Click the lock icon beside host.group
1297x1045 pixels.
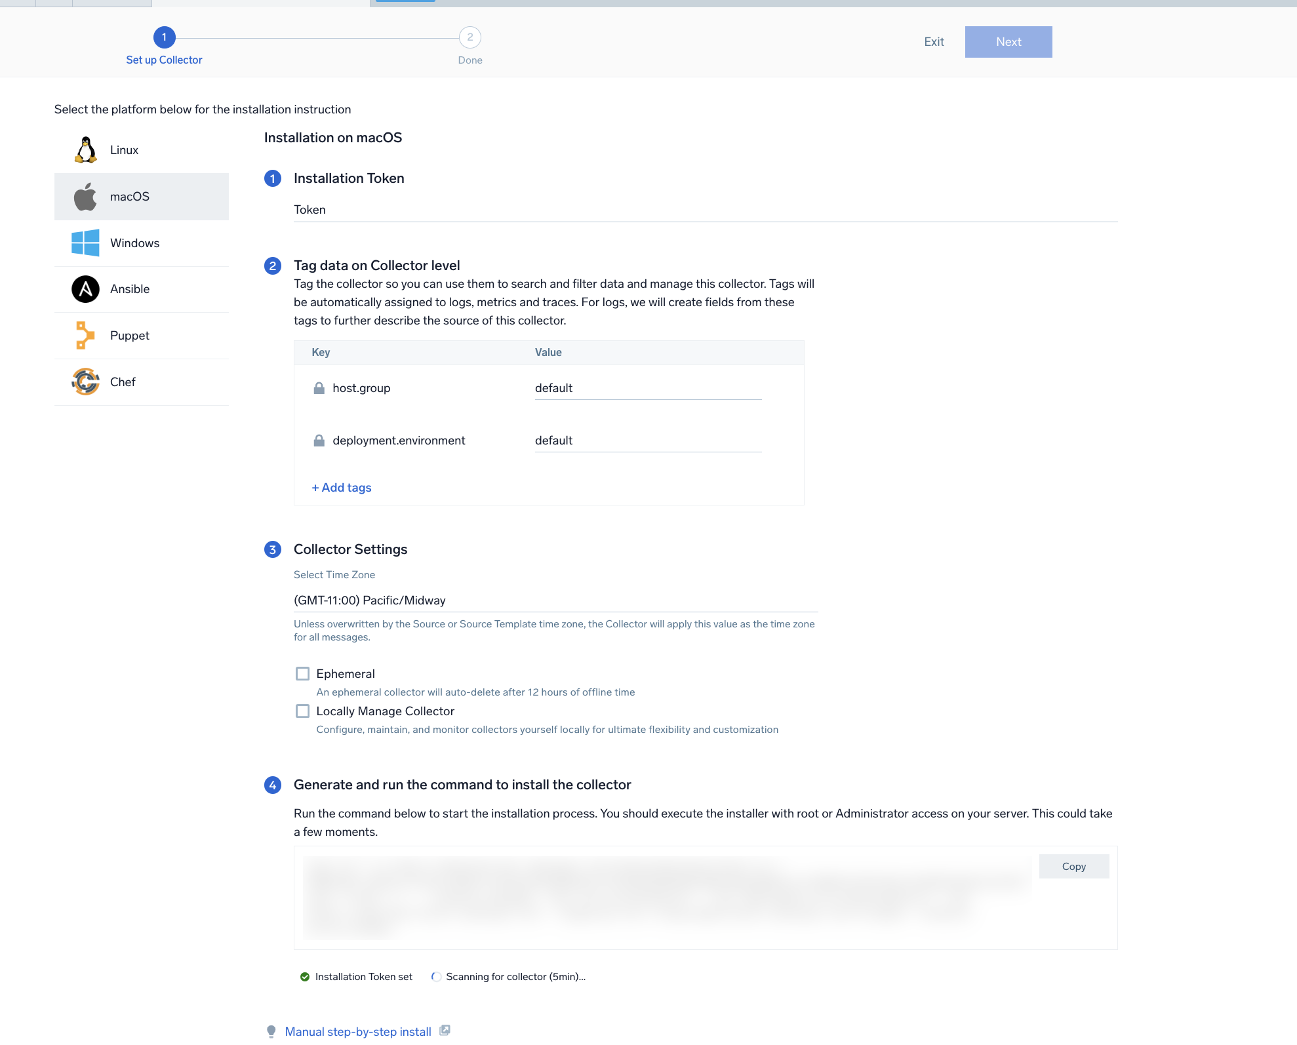tap(319, 388)
